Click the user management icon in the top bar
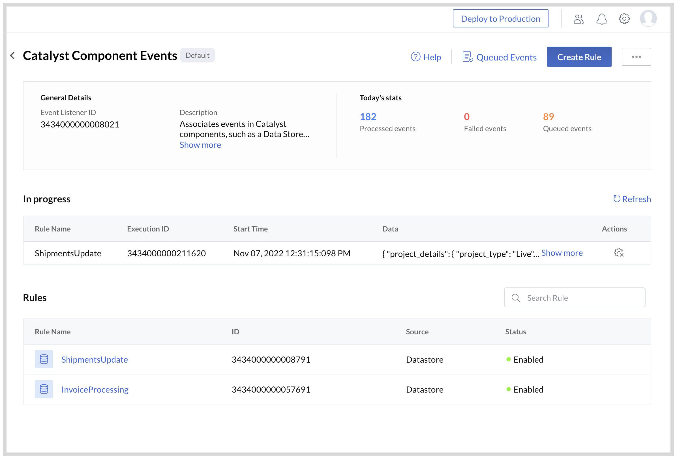 (579, 19)
